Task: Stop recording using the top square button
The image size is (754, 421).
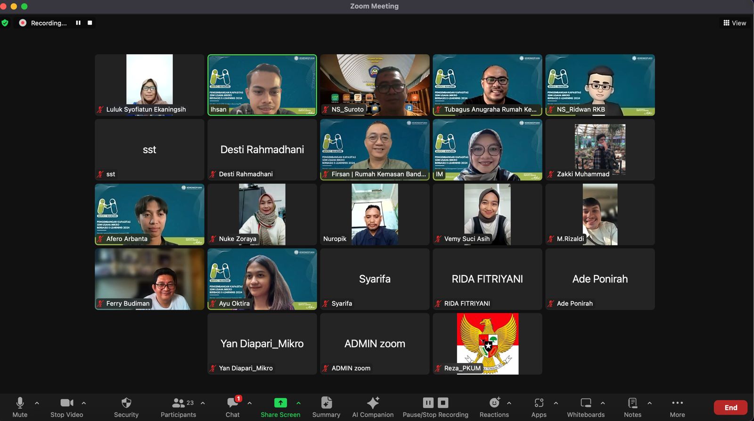Action: click(90, 23)
